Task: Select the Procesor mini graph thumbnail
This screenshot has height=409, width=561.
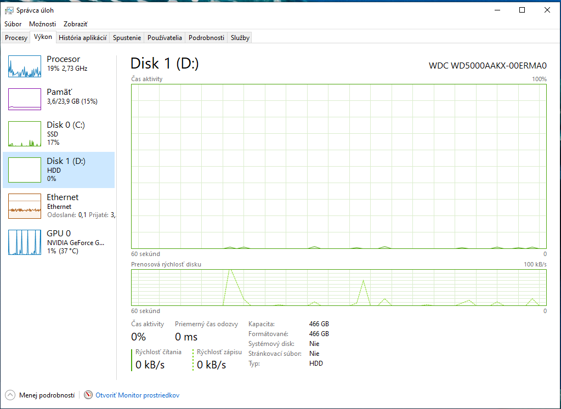Action: [x=25, y=66]
